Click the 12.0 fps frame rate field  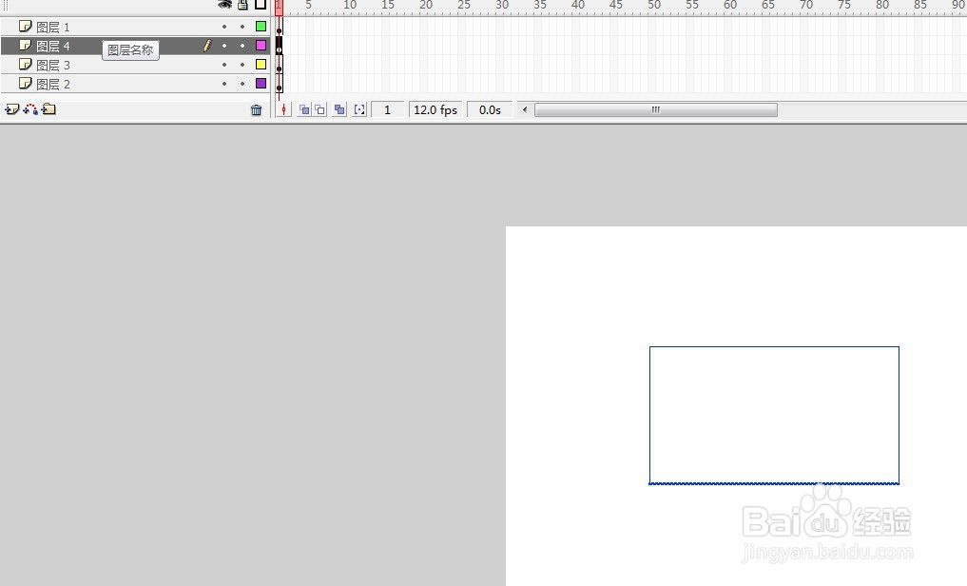click(x=435, y=109)
